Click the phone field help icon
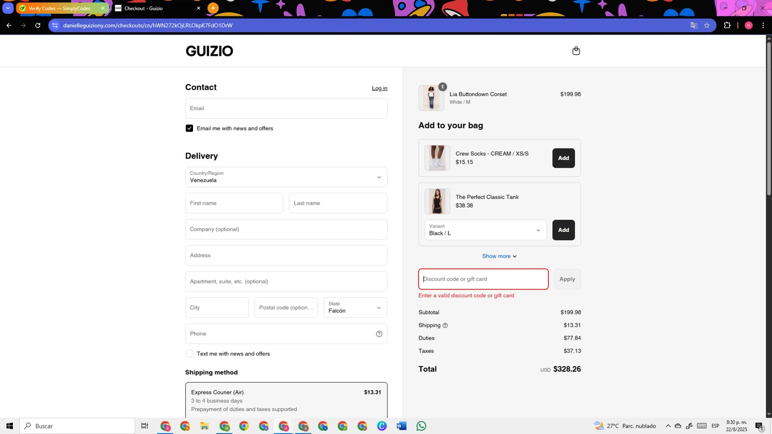The width and height of the screenshot is (772, 434). click(379, 334)
